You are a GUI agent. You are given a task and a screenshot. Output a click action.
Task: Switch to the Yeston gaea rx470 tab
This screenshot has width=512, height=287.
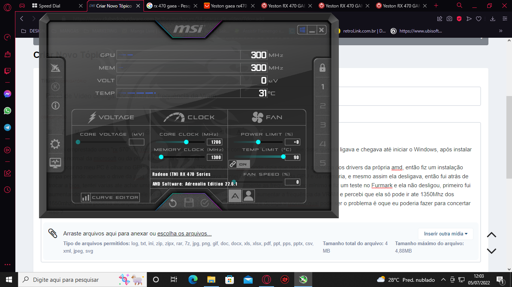click(229, 6)
